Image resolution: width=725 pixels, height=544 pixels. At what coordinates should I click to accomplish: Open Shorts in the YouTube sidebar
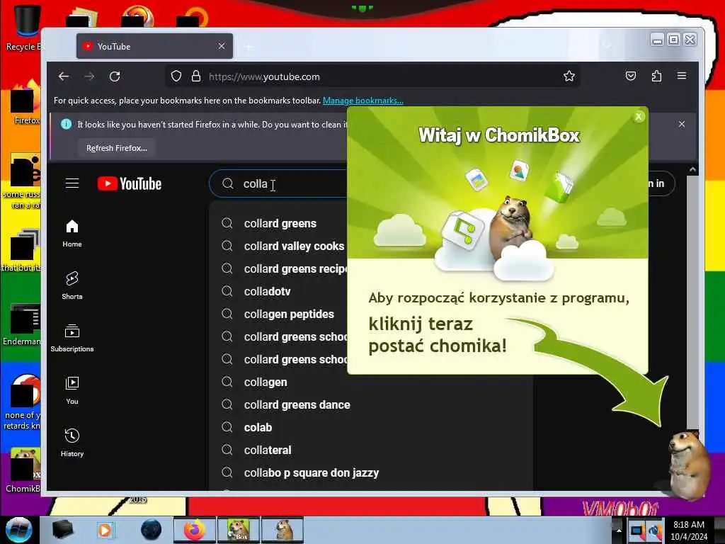tap(72, 285)
